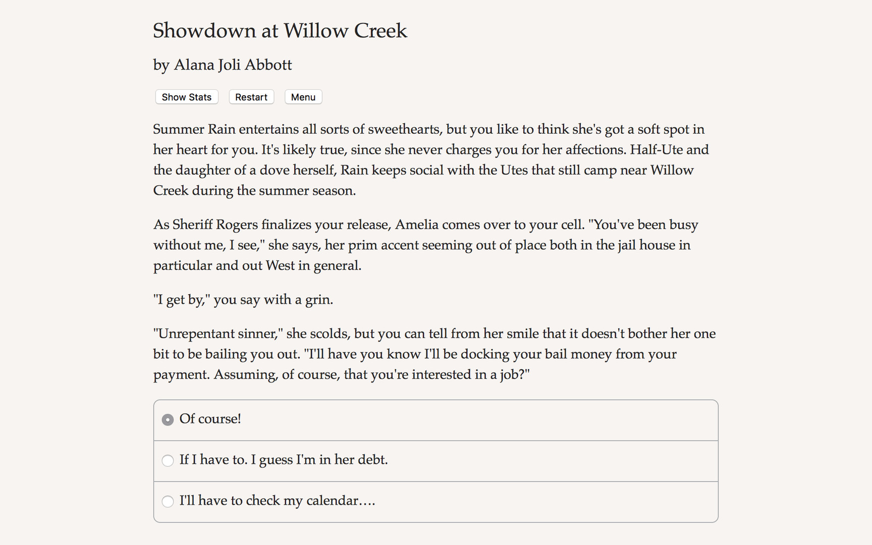Open Menu to access game settings
Viewport: 872px width, 545px height.
(x=303, y=97)
